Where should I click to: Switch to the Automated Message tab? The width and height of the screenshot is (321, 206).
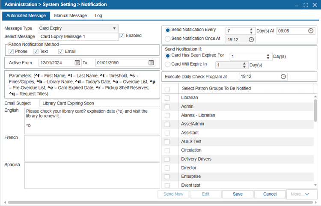pyautogui.click(x=26, y=15)
